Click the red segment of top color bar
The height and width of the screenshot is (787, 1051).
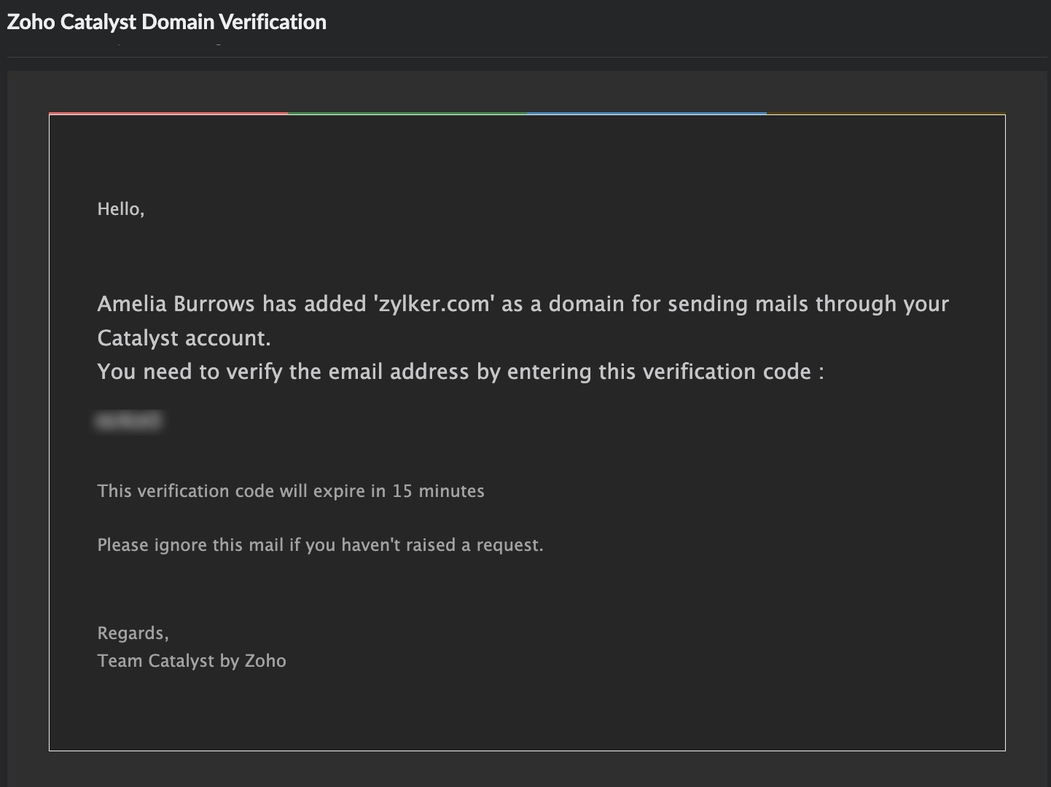coord(168,114)
